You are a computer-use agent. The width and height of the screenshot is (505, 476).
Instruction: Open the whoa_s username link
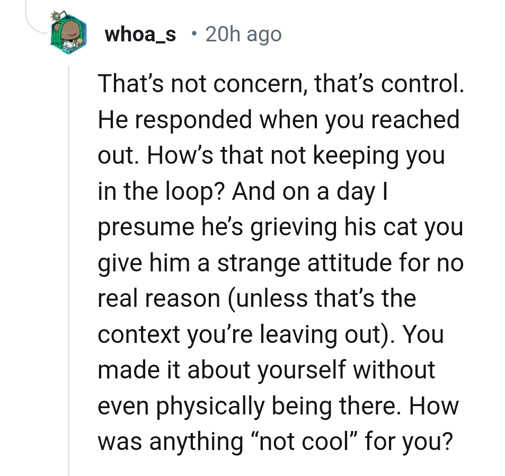click(x=139, y=34)
